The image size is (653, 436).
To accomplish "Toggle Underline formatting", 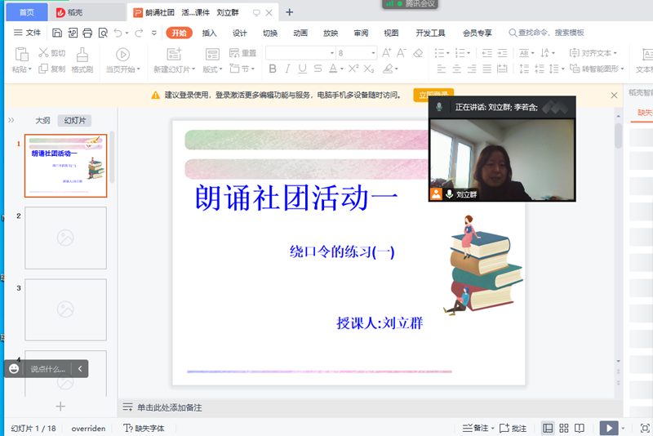I will tap(302, 69).
